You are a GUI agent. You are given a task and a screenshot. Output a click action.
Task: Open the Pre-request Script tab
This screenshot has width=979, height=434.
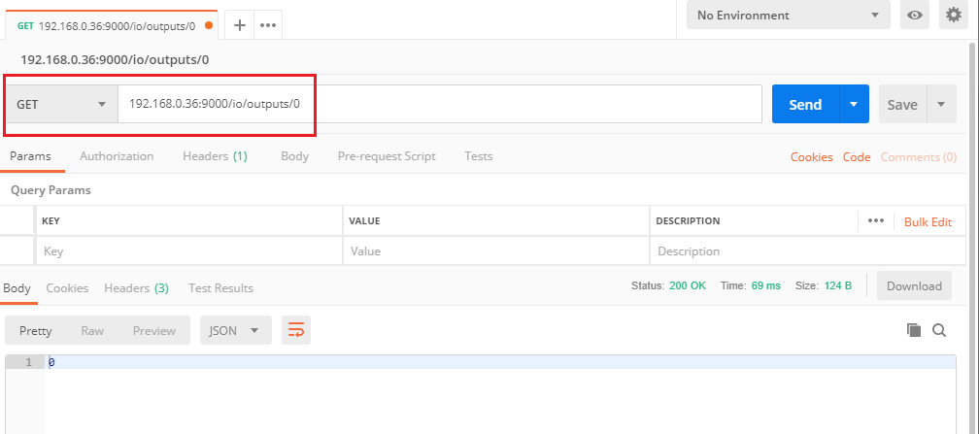(387, 156)
